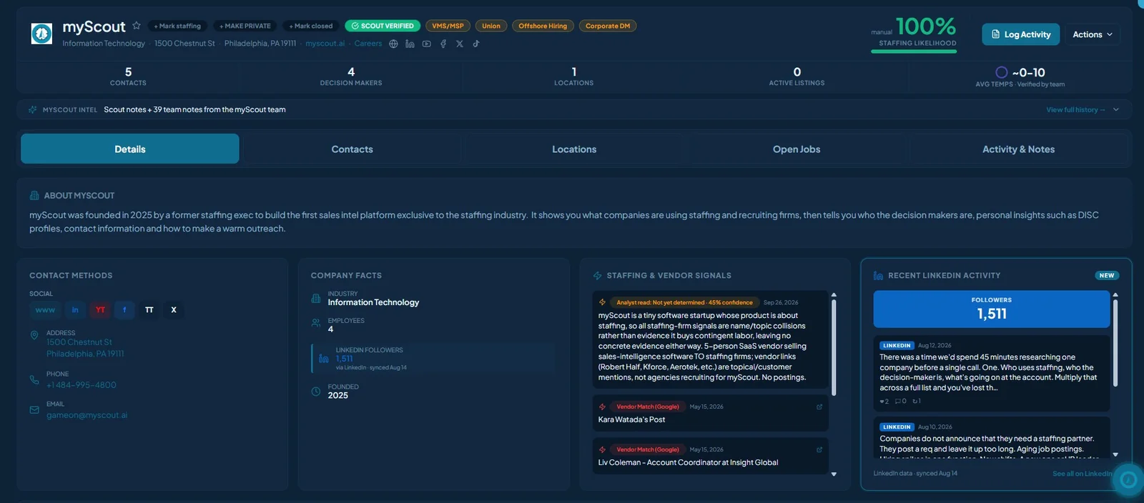Click the X social button
1144x503 pixels.
pyautogui.click(x=174, y=309)
